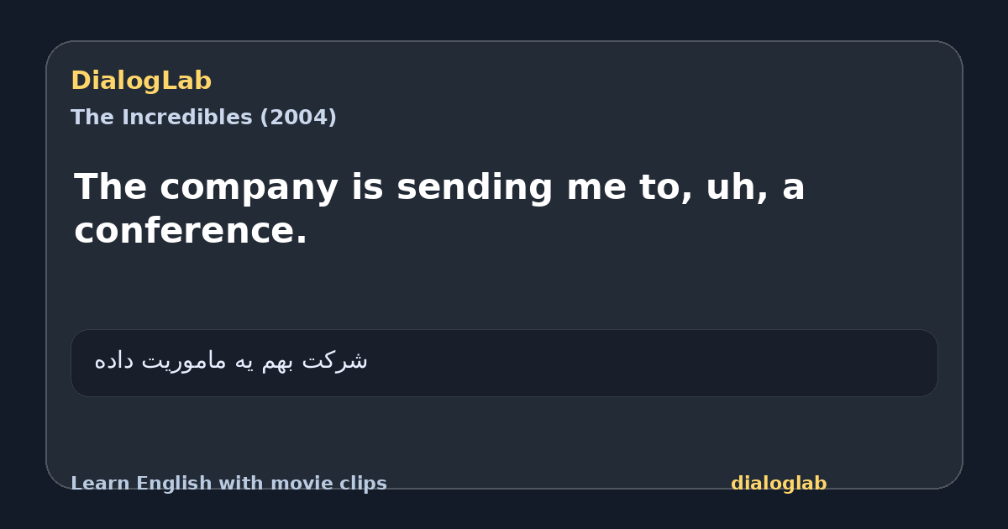Screen dimensions: 1008x529
Task: Select the first word "The" of the quote
Action: tap(104, 186)
